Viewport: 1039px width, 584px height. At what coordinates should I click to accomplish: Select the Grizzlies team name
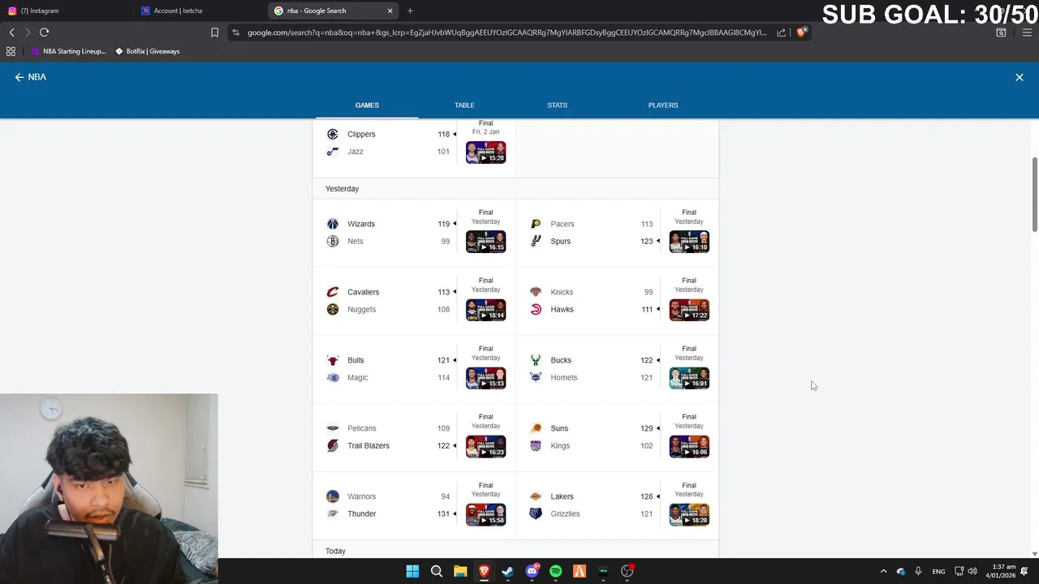(565, 513)
